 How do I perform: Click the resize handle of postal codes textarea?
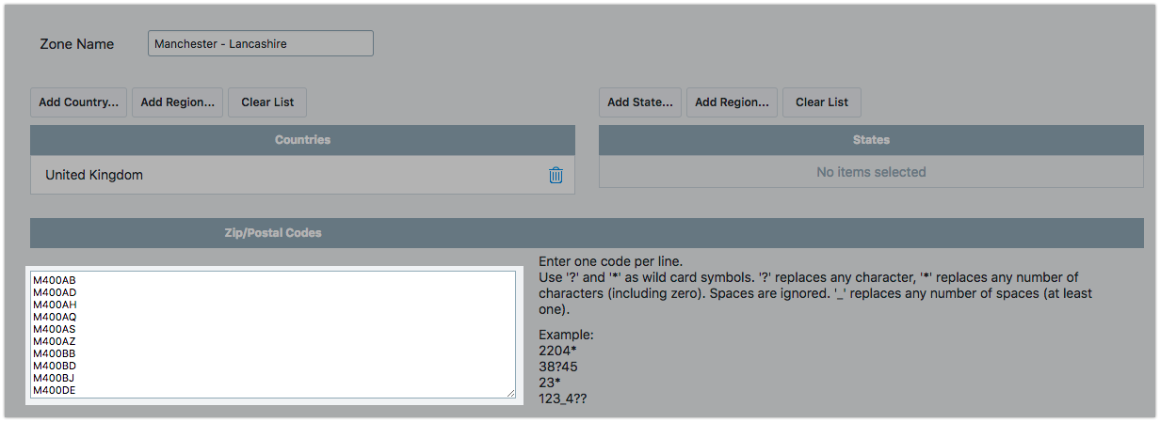tap(510, 393)
